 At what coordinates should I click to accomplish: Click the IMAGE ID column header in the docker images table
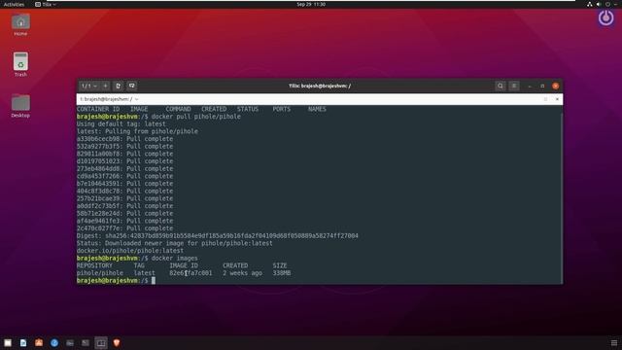[x=184, y=265]
